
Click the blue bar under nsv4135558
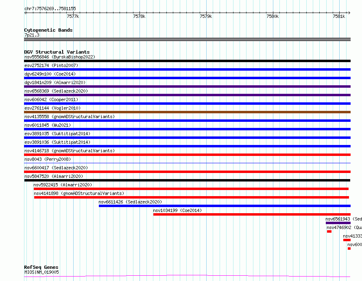(187, 121)
